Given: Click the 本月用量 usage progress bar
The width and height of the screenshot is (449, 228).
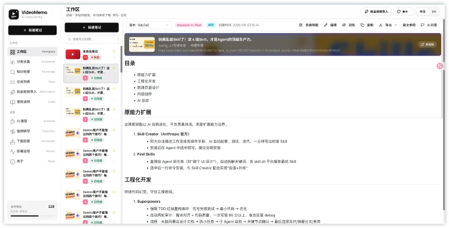Looking at the screenshot, I should tap(32, 216).
